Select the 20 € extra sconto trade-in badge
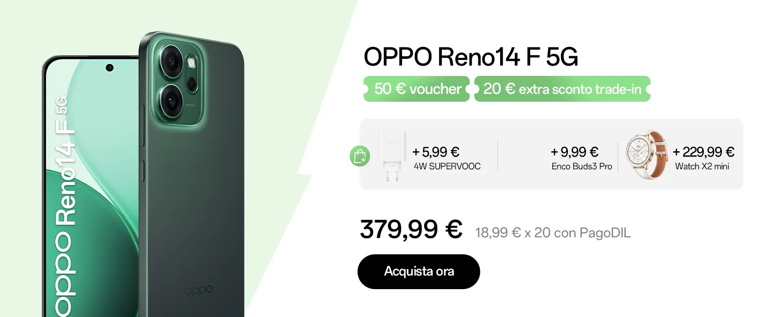 coord(562,89)
